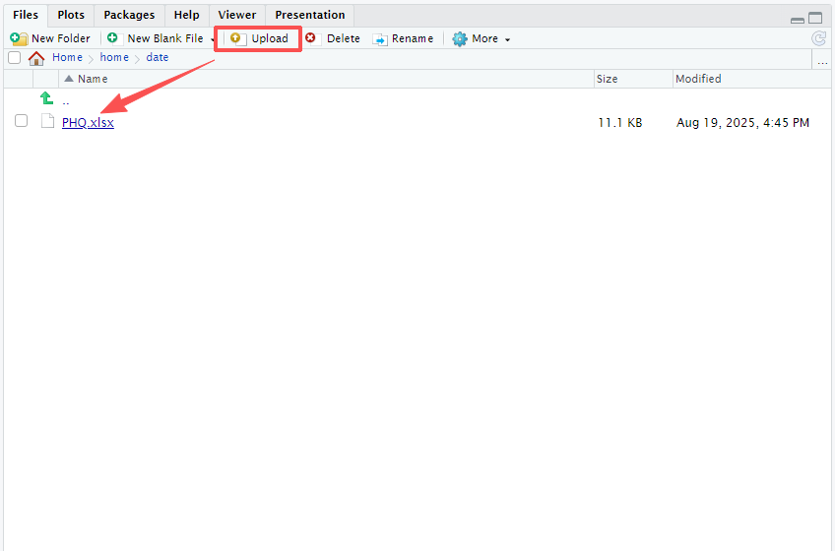835x551 pixels.
Task: Maximize the Files pane
Action: pyautogui.click(x=815, y=18)
